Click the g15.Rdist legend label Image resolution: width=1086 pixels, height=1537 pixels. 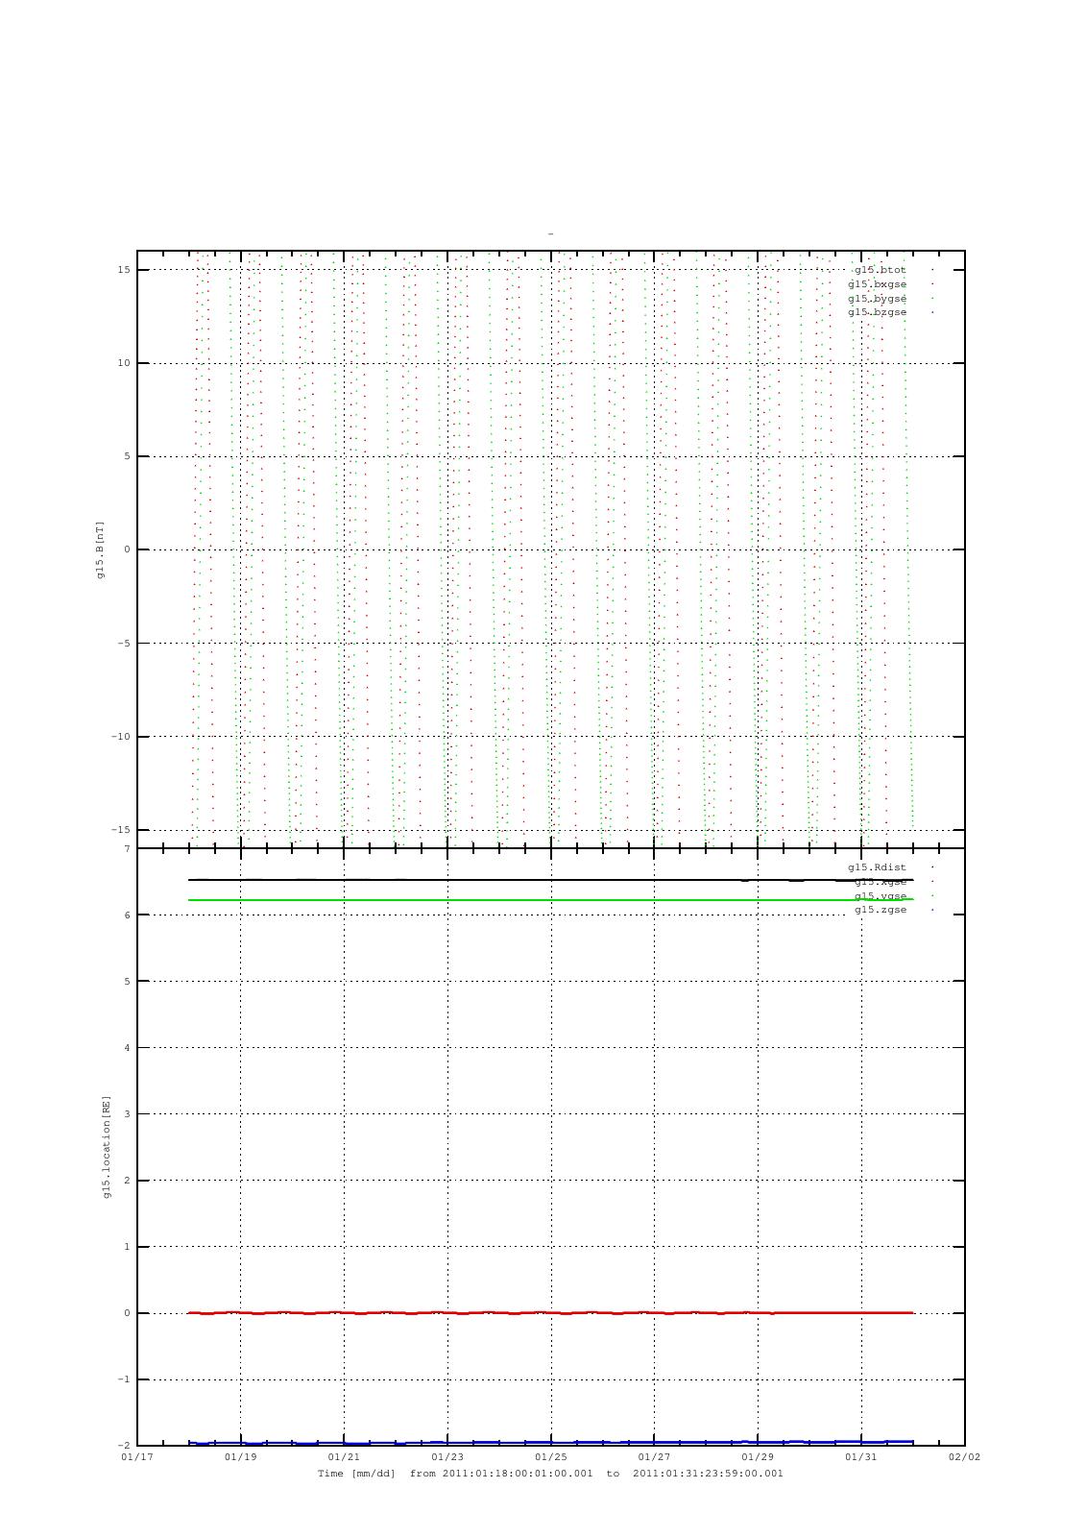click(877, 867)
